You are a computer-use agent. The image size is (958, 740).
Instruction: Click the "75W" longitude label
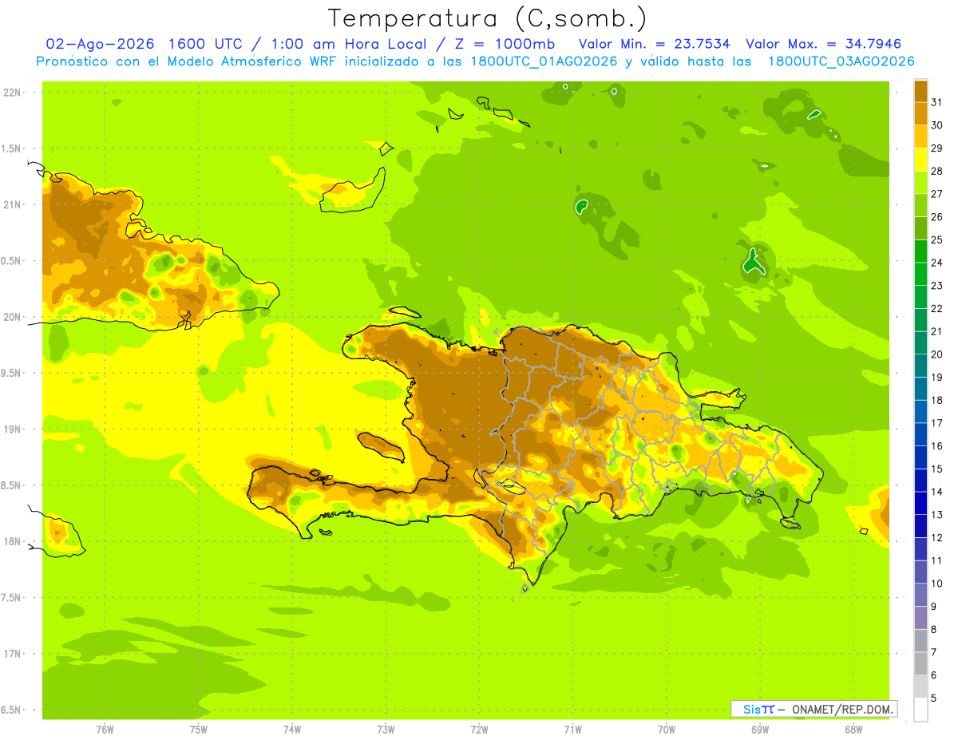[x=199, y=730]
